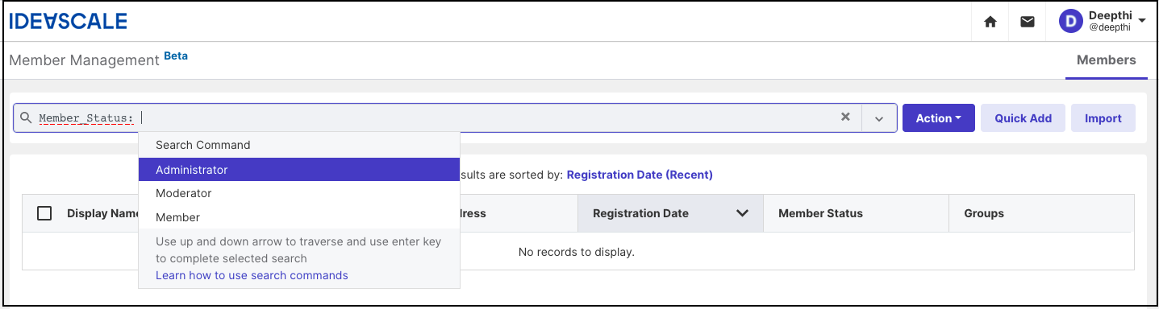
Task: Open the user account menu arrow
Action: click(1142, 21)
